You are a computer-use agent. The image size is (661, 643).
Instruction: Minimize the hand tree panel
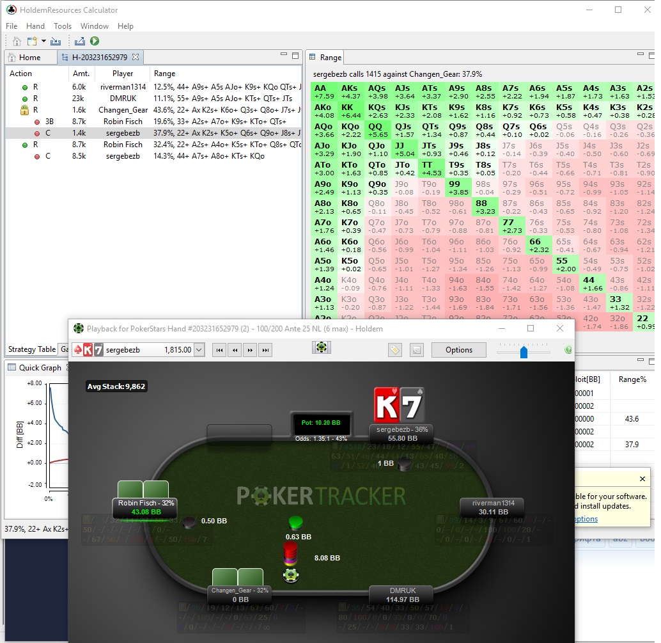[284, 54]
